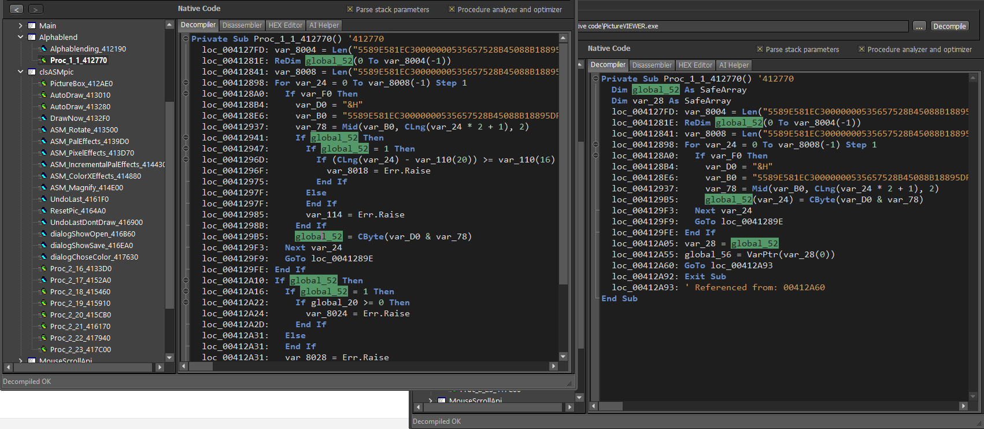Open AI Helper tab in front window
Image resolution: width=984 pixels, height=429 pixels.
click(x=324, y=25)
